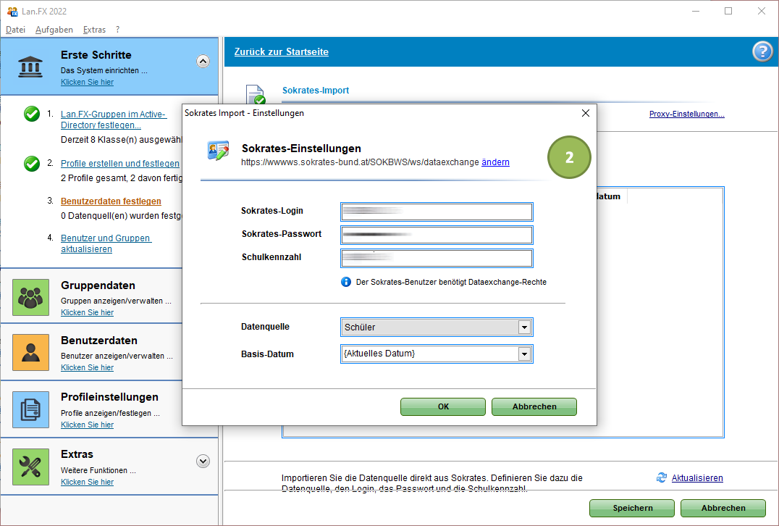Open the Aufgaben menu
779x526 pixels.
(54, 29)
